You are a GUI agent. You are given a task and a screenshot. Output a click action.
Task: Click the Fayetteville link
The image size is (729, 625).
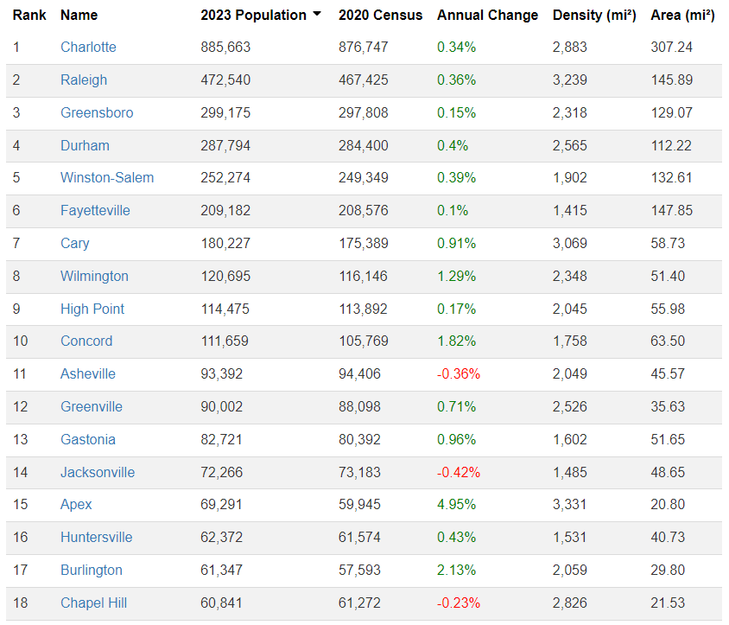(95, 210)
